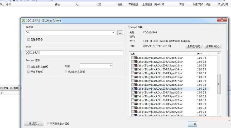Open 高级(A)... advanced settings
This screenshot has height=128, width=231.
pyautogui.click(x=34, y=124)
